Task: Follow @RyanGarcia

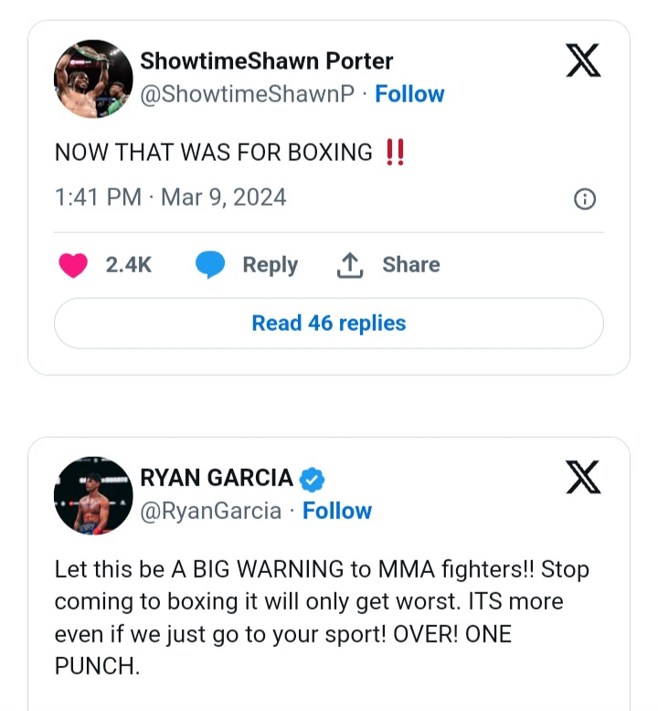Action: [337, 511]
